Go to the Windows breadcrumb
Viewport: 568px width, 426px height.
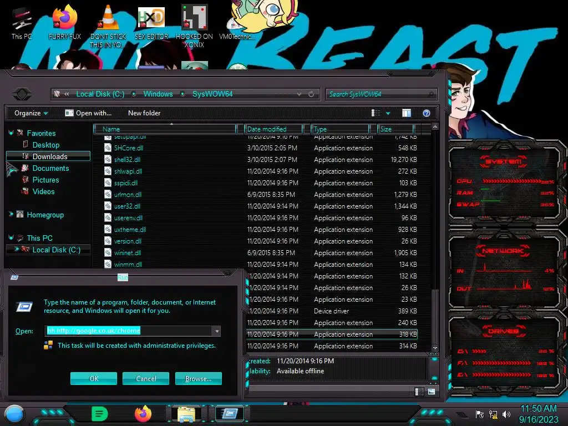pyautogui.click(x=158, y=94)
